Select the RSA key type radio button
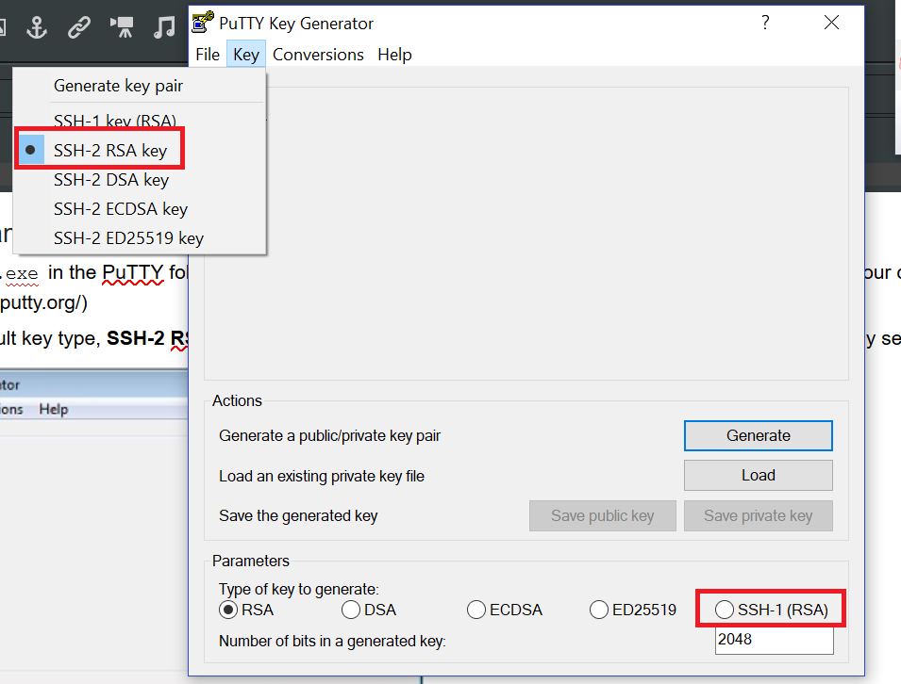The height and width of the screenshot is (684, 901). pos(227,610)
